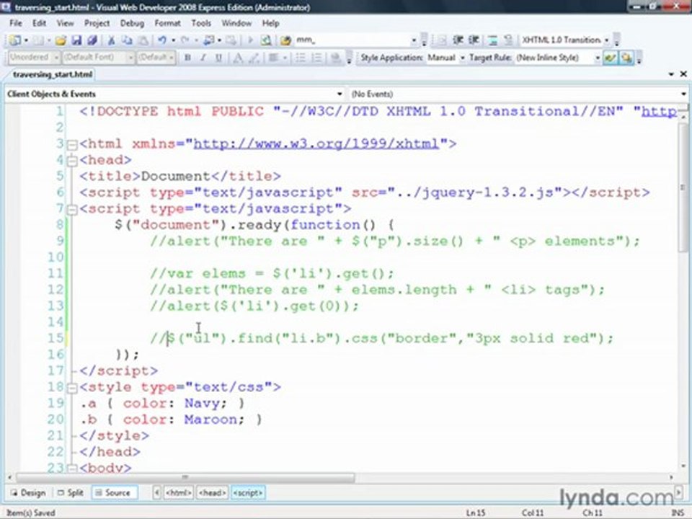This screenshot has height=519, width=692.
Task: Click the Comment Out Lines icon
Action: [x=493, y=40]
